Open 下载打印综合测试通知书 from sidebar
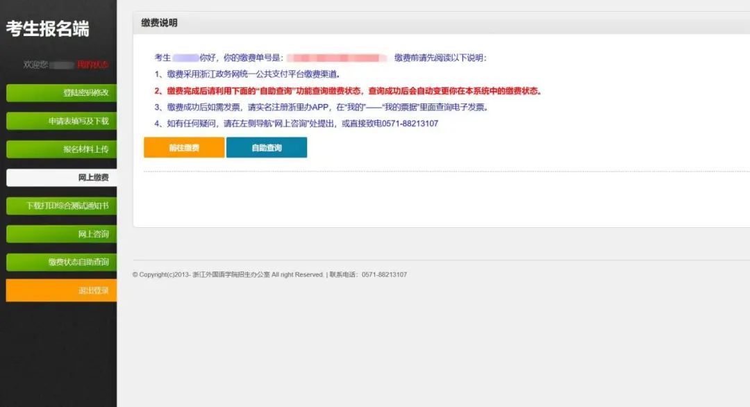 61,206
